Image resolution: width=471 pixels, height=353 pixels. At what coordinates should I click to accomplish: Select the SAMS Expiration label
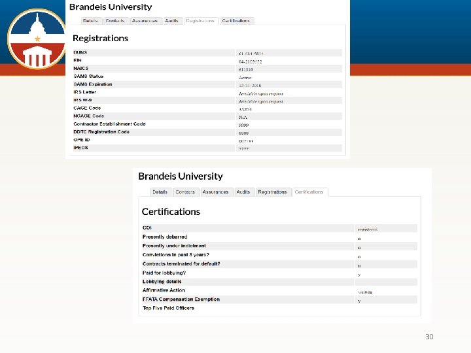(93, 84)
